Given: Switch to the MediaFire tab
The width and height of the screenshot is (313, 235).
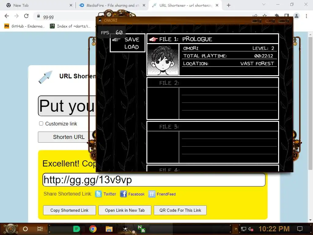Looking at the screenshot, I should click(112, 6).
